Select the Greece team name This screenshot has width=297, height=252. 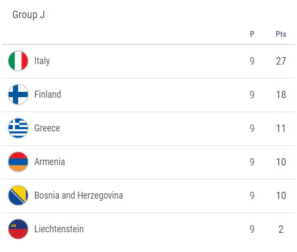pyautogui.click(x=47, y=128)
